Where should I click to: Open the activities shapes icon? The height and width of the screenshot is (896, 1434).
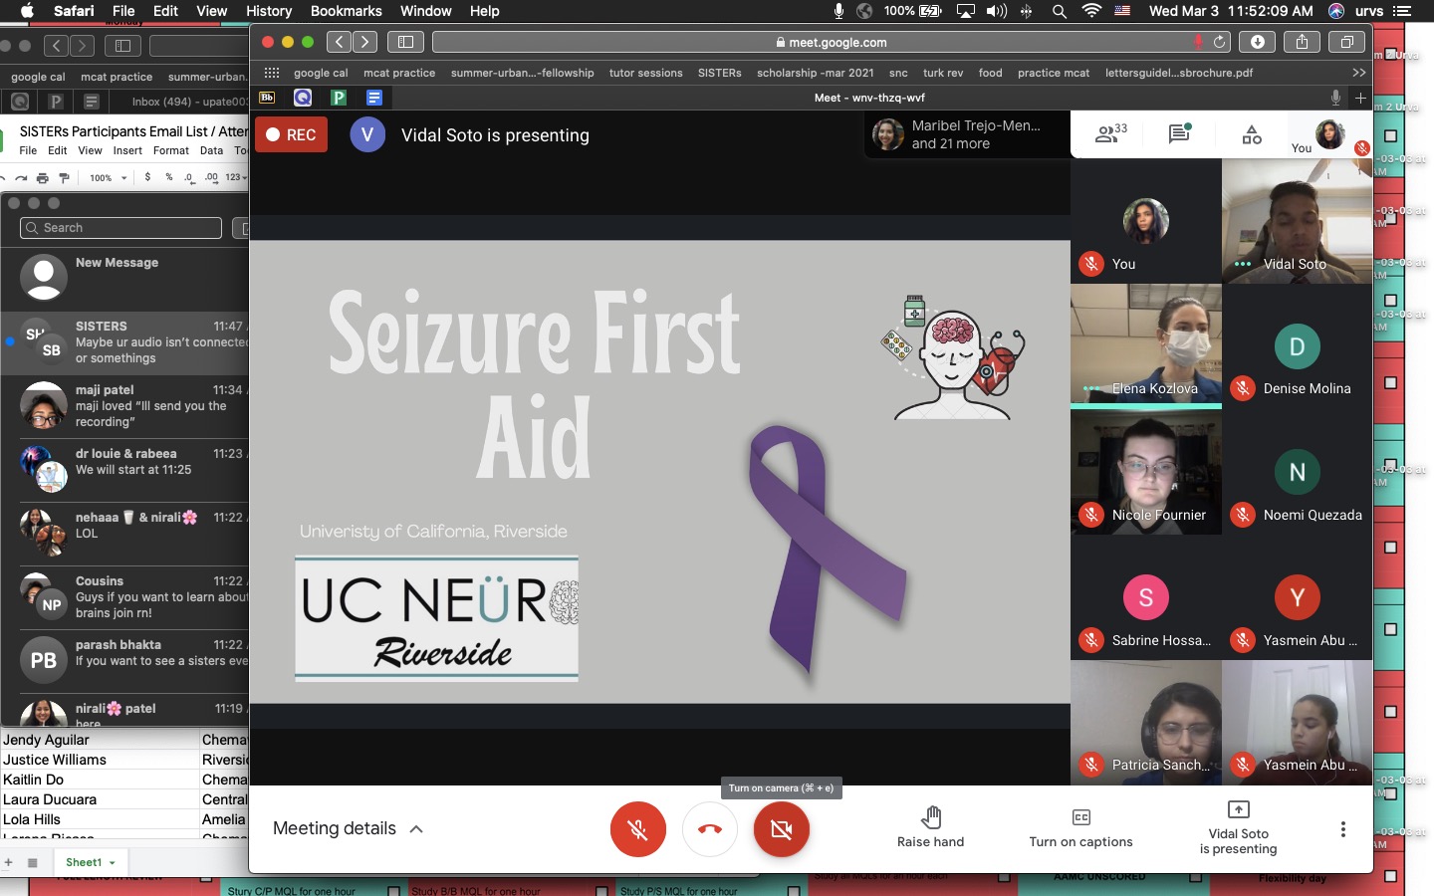point(1252,134)
